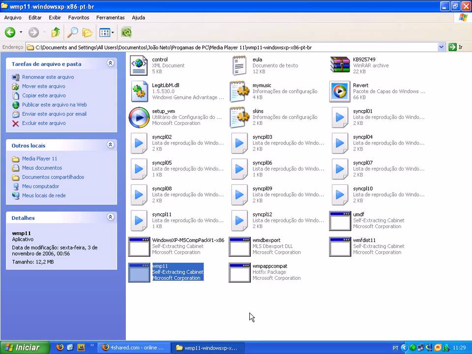Select the mymusic configuration file icon
This screenshot has width=472, height=354.
pos(239,91)
